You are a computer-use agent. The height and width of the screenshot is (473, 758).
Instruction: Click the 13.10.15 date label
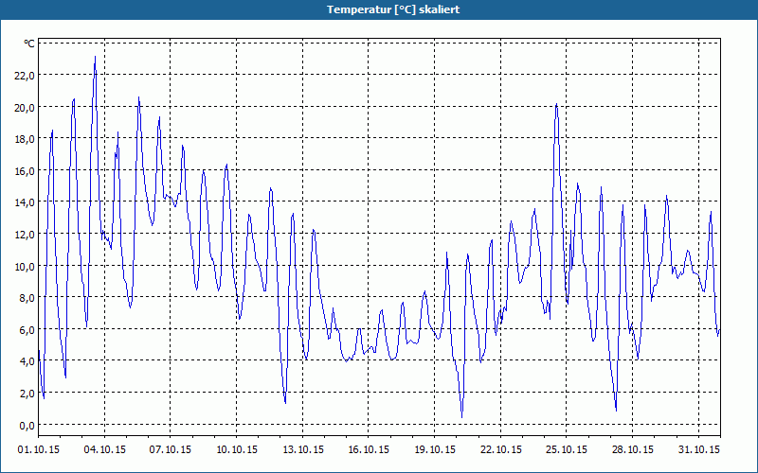[303, 449]
